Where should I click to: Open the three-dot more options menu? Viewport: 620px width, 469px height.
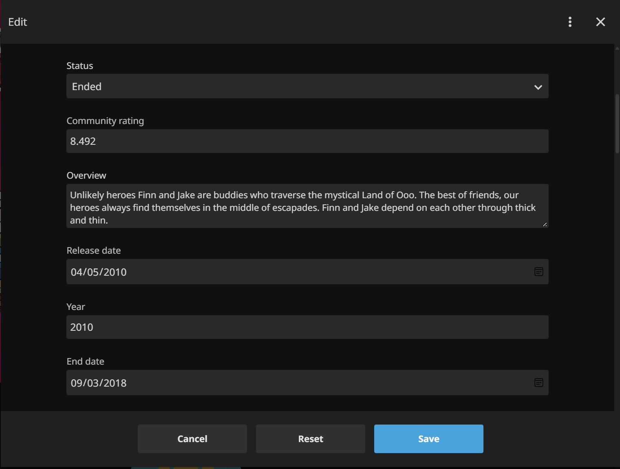[570, 22]
